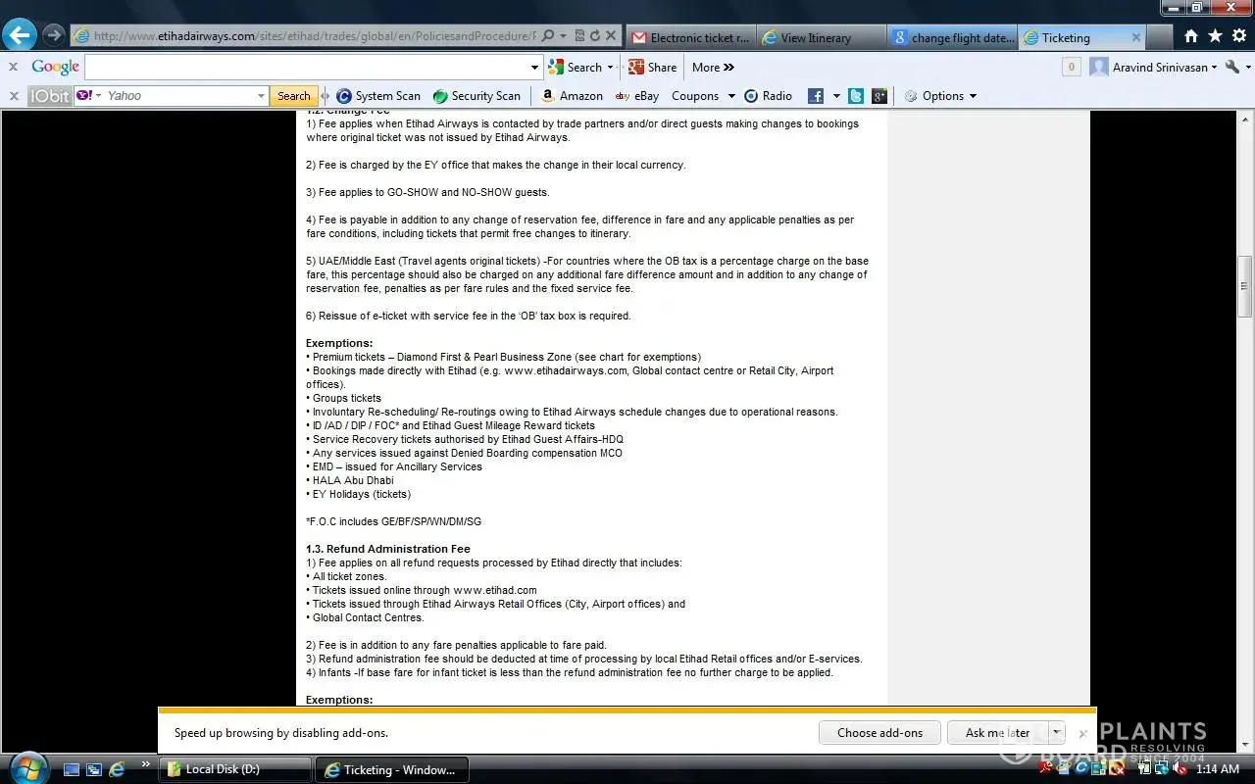The image size is (1255, 784).
Task: Click the Choose add-ons button
Action: (x=879, y=733)
